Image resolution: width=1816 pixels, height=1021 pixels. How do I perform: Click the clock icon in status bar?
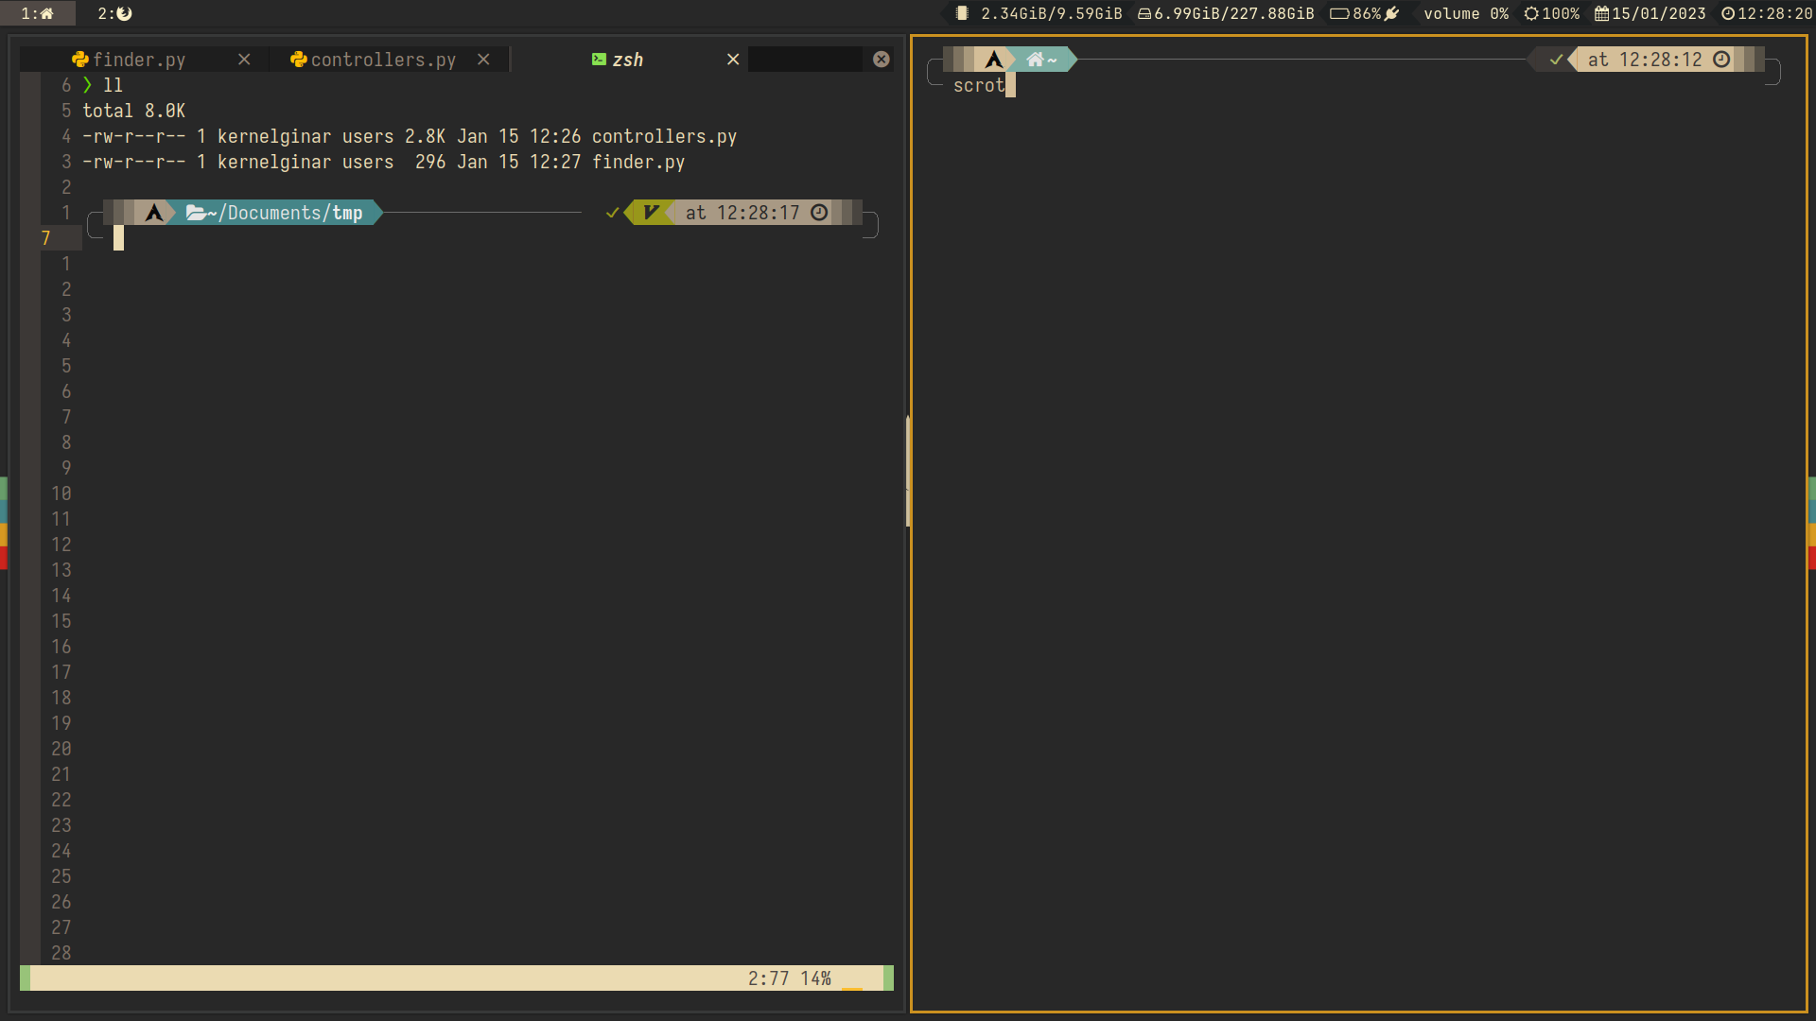(1728, 13)
